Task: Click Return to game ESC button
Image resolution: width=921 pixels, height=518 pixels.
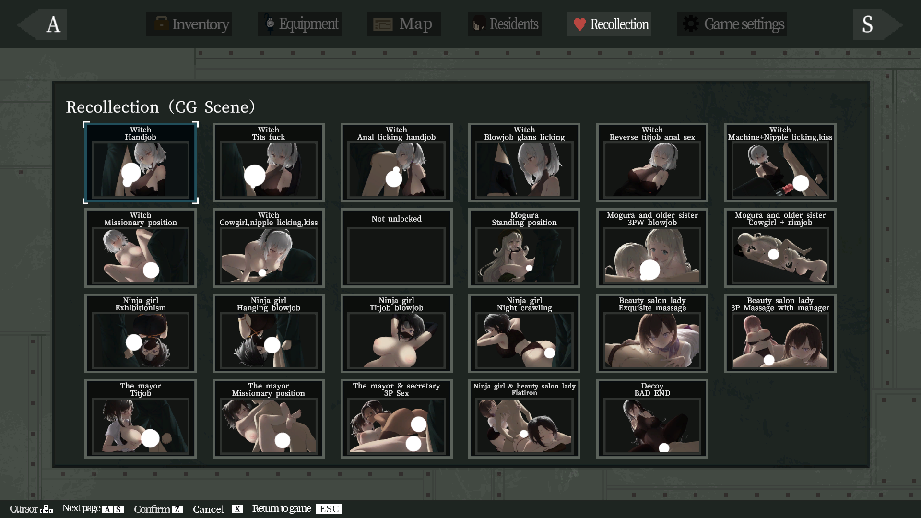Action: (x=329, y=509)
